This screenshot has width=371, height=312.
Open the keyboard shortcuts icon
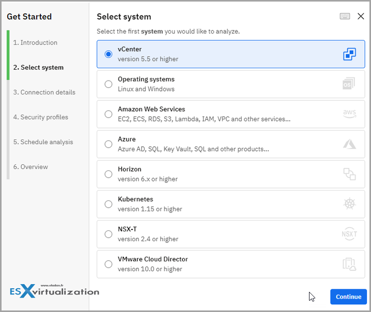click(345, 16)
